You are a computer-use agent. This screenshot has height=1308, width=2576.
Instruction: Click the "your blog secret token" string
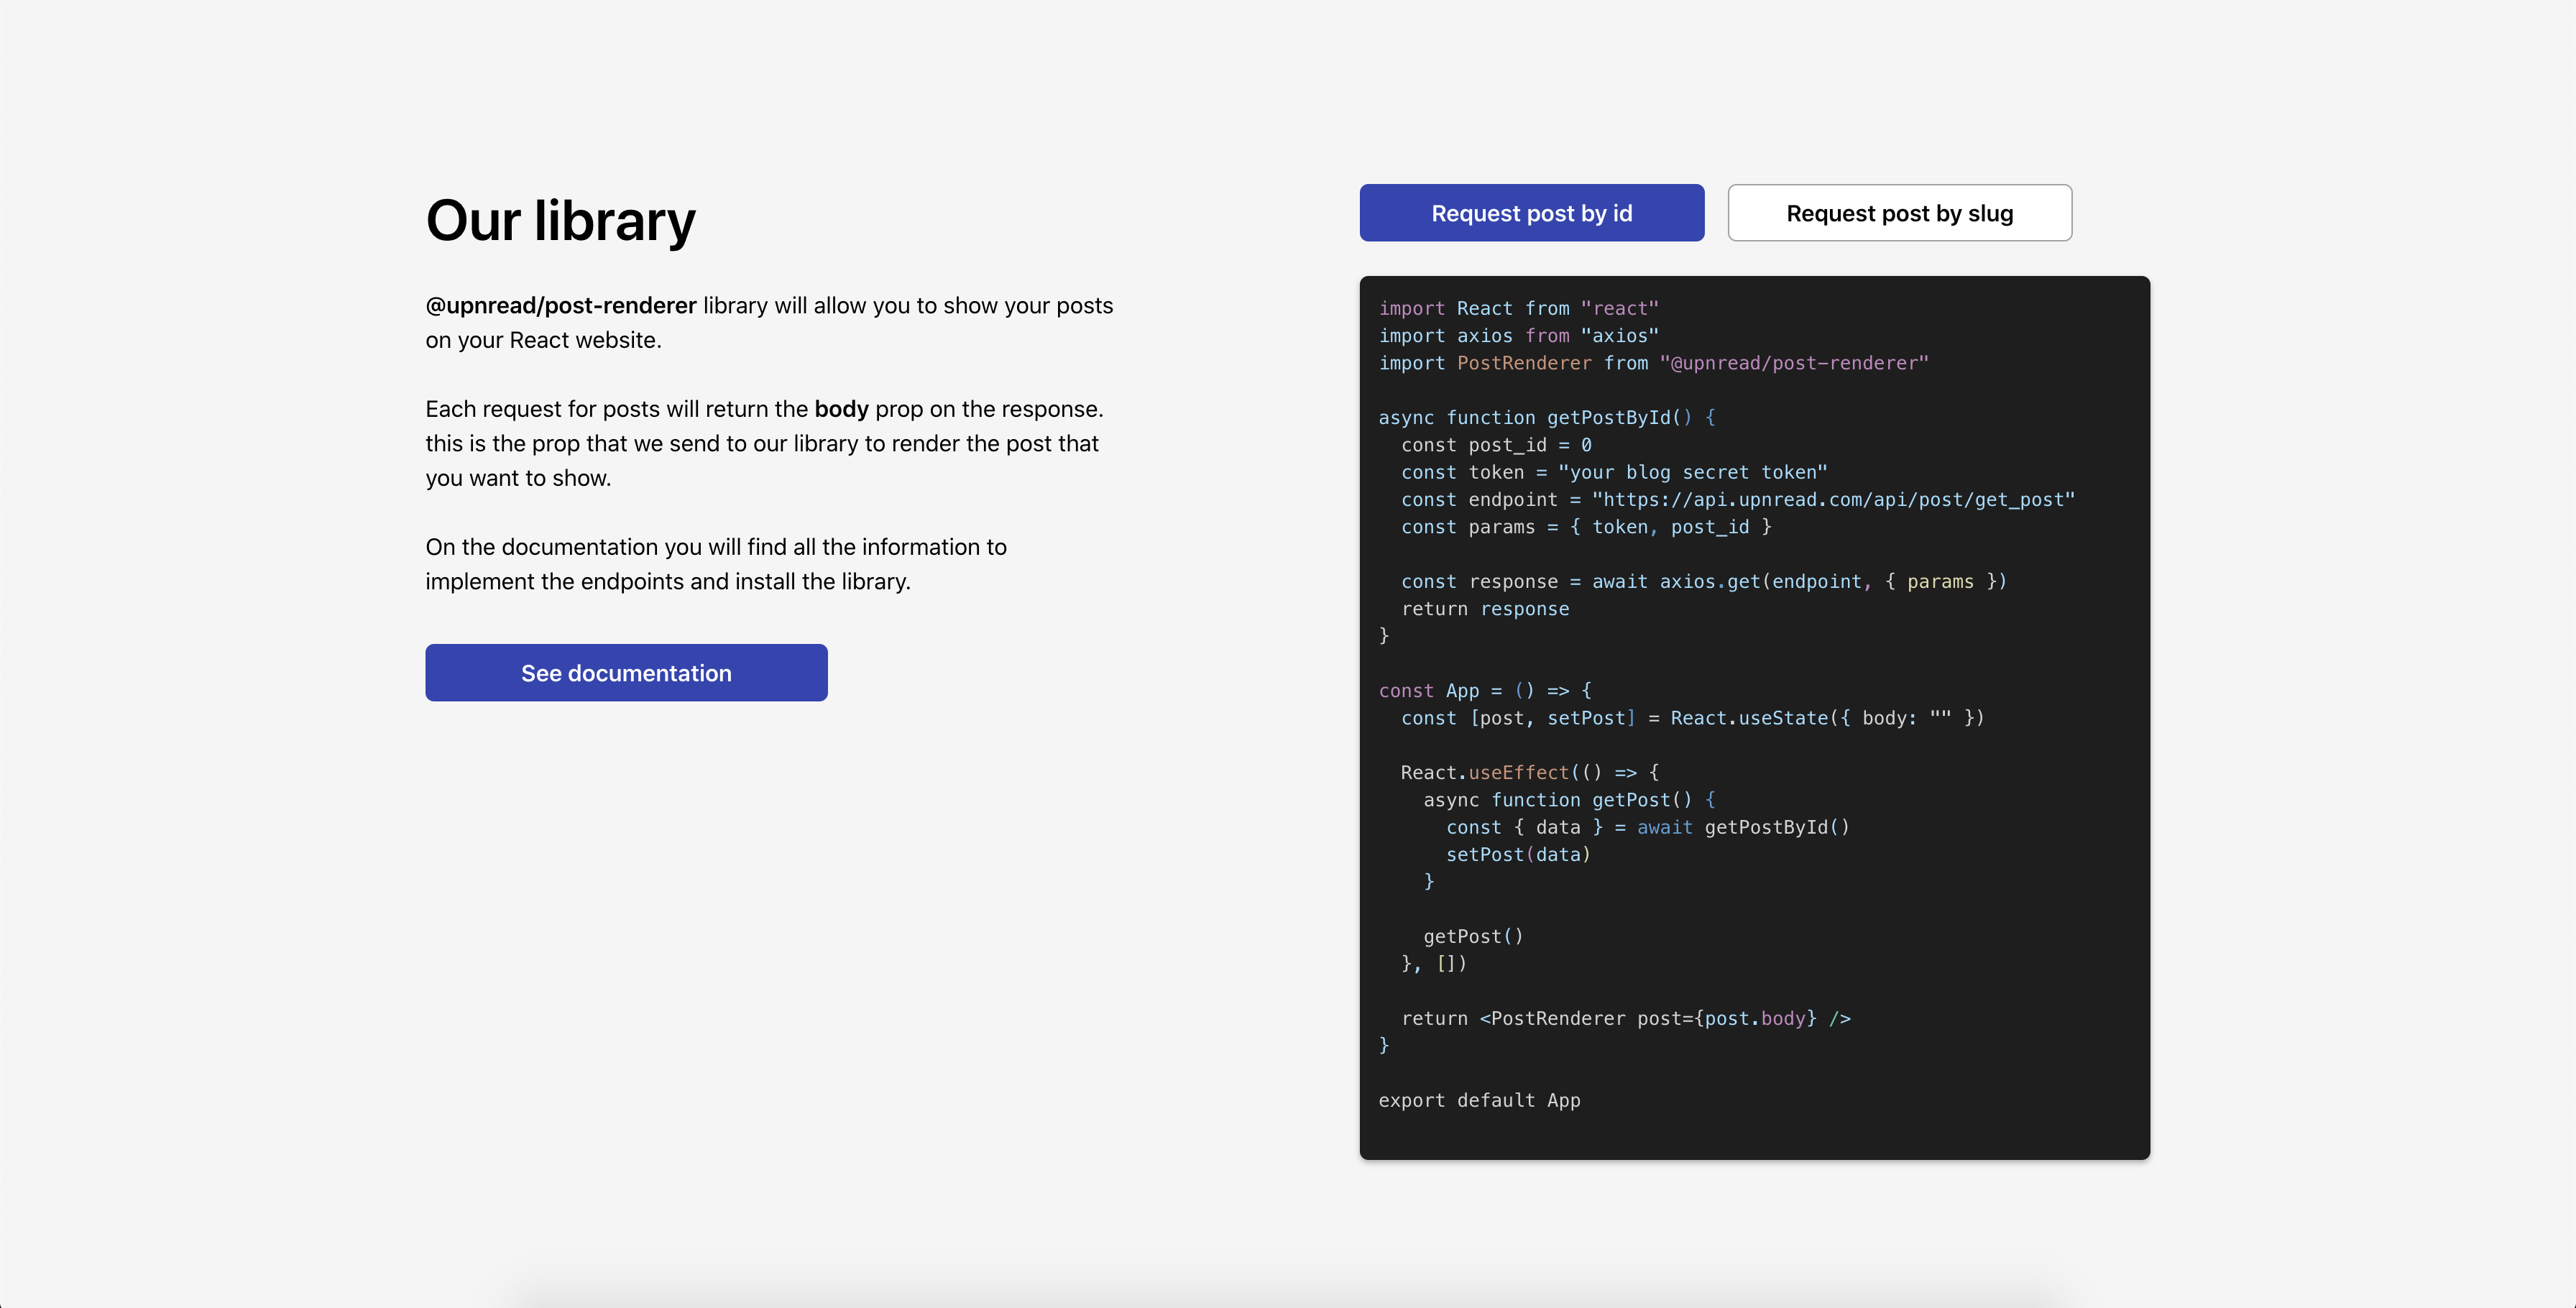click(x=1692, y=472)
